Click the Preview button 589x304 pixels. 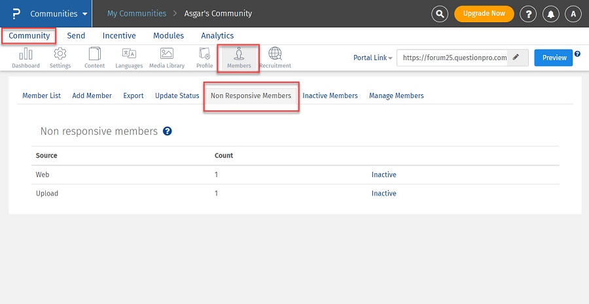[x=554, y=58]
